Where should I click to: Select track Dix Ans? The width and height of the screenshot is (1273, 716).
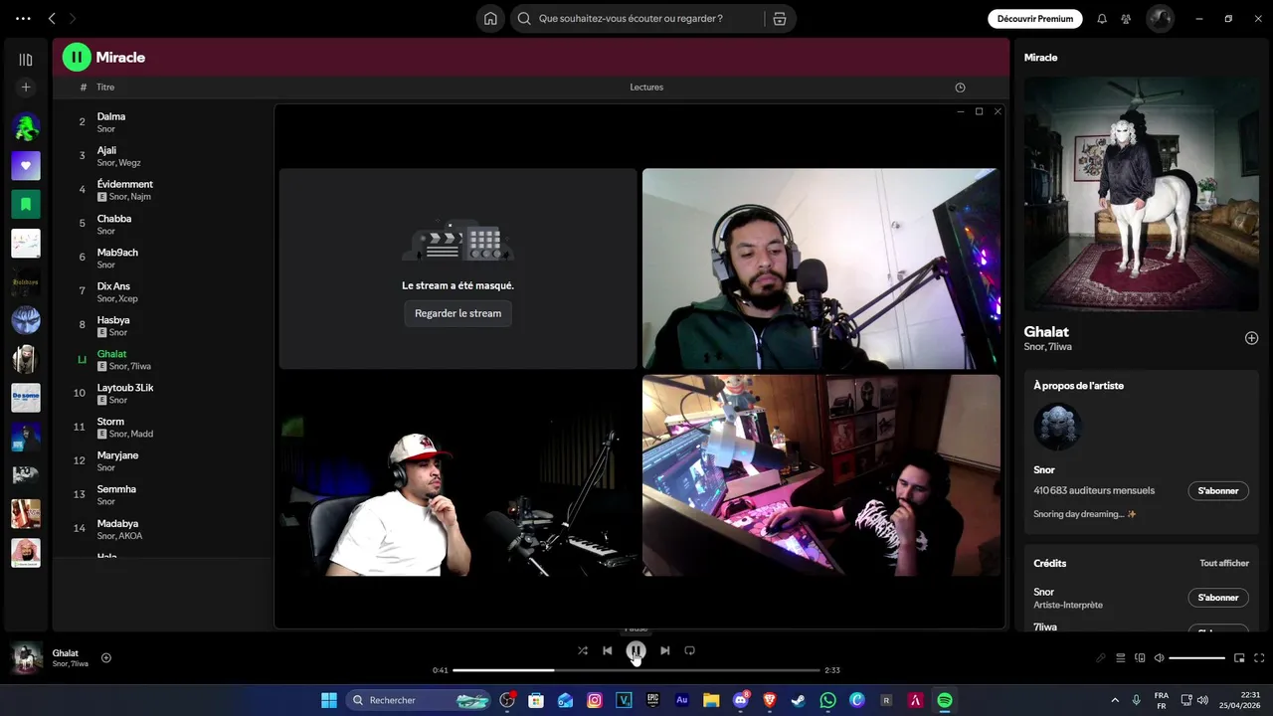click(x=113, y=286)
